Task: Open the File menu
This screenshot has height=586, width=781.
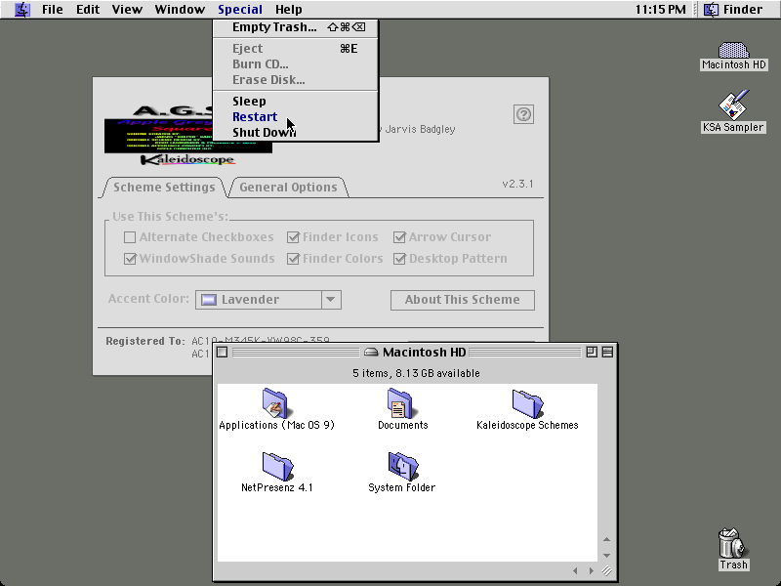Action: coord(53,10)
